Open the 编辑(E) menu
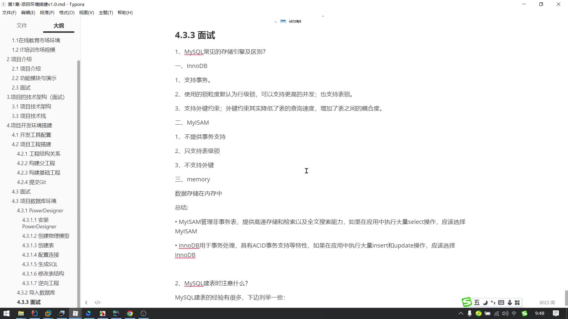Image resolution: width=568 pixels, height=319 pixels. pyautogui.click(x=28, y=13)
